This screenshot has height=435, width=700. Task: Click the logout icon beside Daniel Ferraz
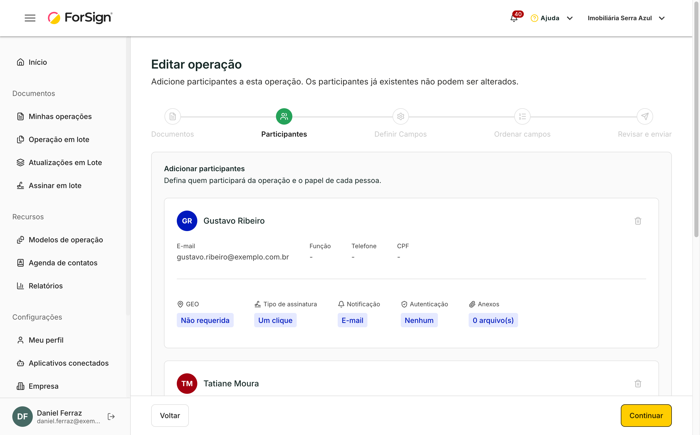point(111,416)
